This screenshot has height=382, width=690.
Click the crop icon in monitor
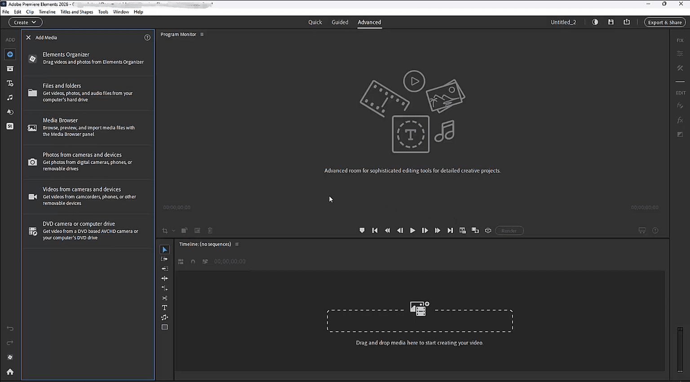point(165,231)
